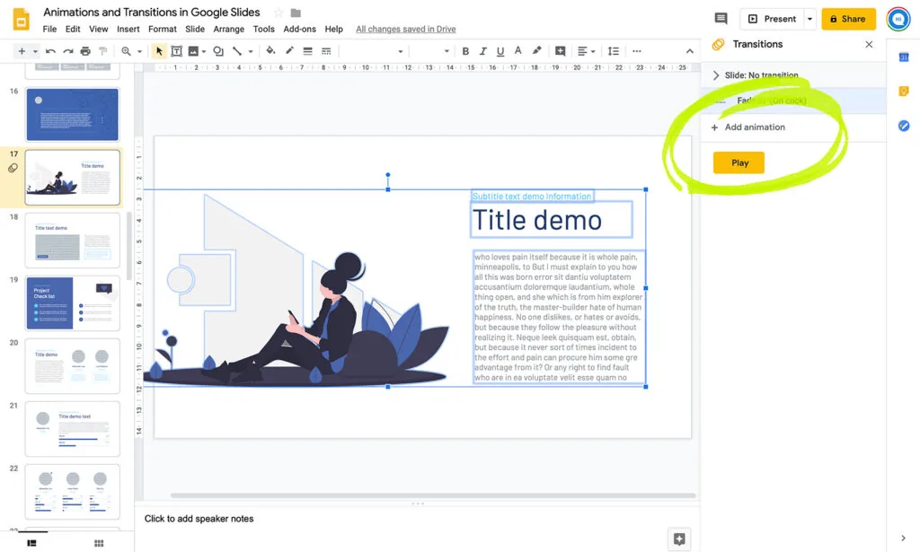Start presenting with the Present button
Screen dimensions: 920x552
pos(772,19)
